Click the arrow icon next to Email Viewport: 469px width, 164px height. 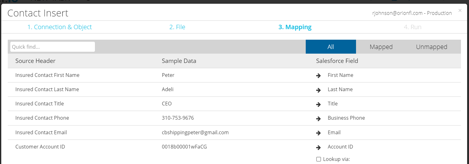pos(318,133)
